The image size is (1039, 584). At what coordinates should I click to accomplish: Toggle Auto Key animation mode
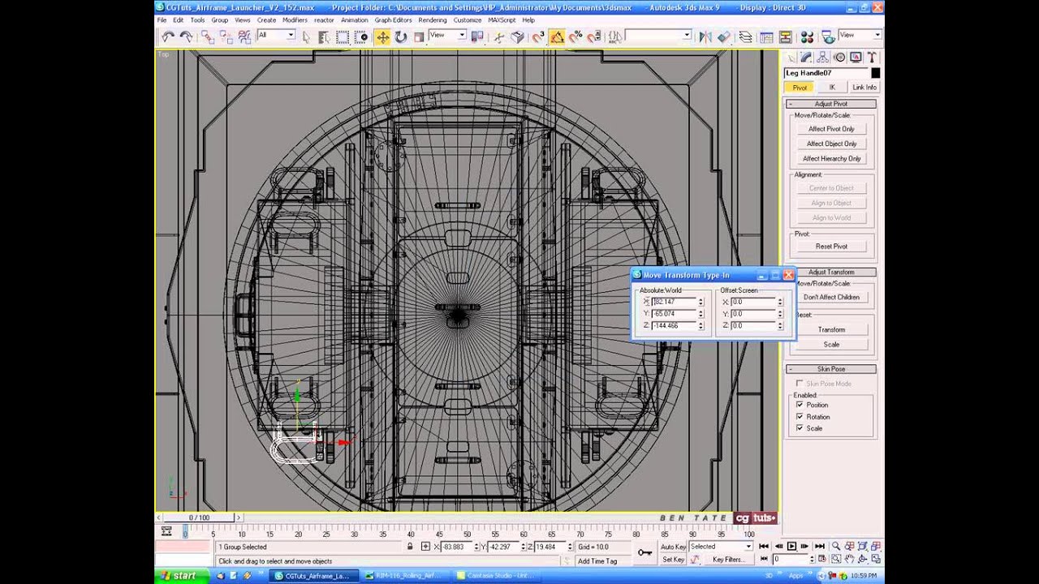point(674,547)
